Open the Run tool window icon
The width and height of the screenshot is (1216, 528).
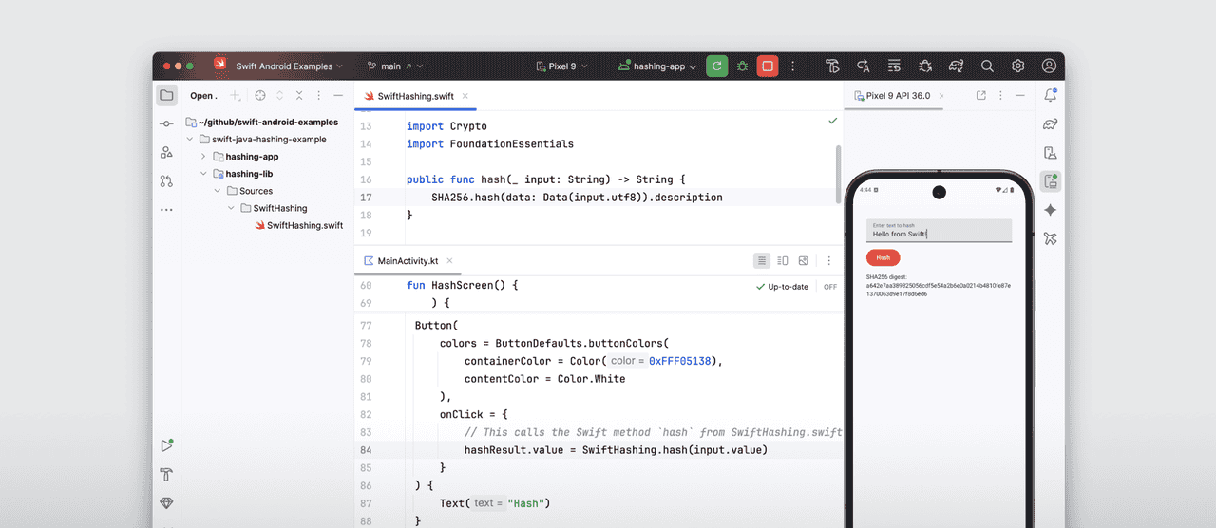point(166,444)
